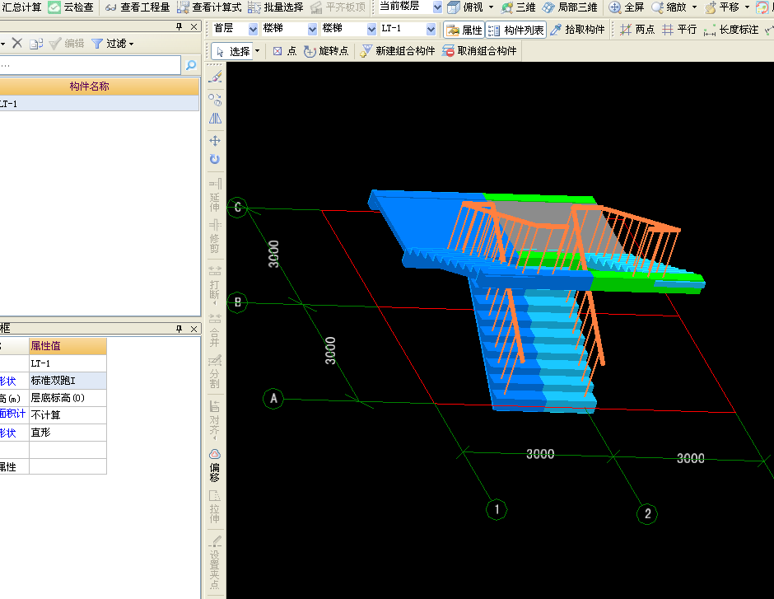Click the copy component icon
Viewport: 774px width, 599px height.
click(x=36, y=44)
